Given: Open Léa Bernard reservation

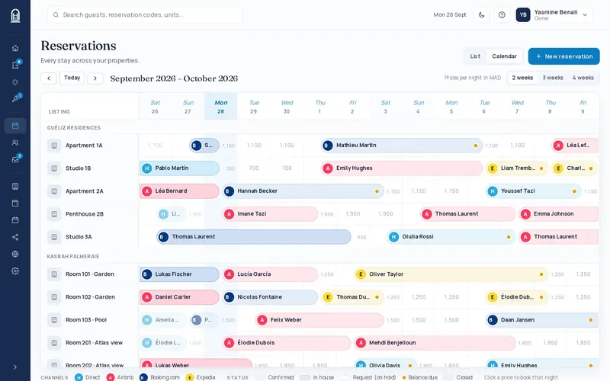Looking at the screenshot, I should click(x=179, y=191).
